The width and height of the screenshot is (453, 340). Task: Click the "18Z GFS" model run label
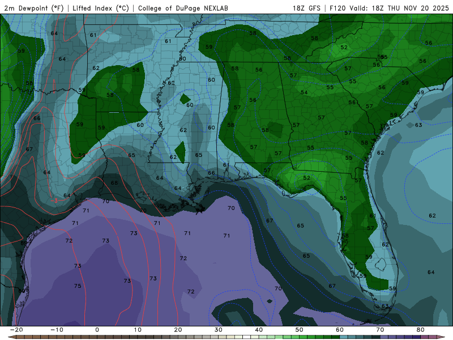pos(306,8)
